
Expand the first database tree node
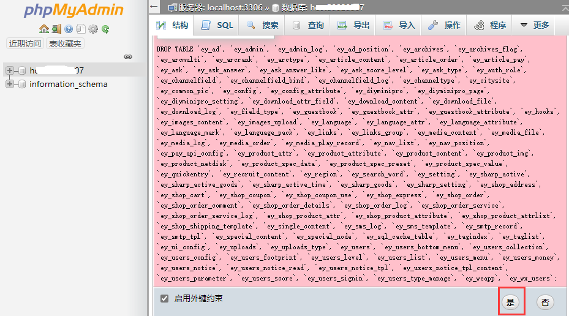click(10, 70)
